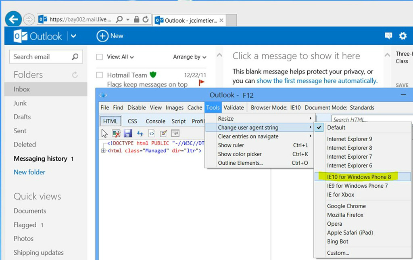Tick the Hotmail Team message checkbox
Image resolution: width=413 pixels, height=260 pixels.
pos(99,75)
